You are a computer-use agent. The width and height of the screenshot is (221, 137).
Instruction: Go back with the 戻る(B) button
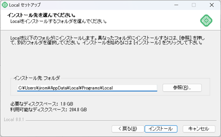click(127, 129)
